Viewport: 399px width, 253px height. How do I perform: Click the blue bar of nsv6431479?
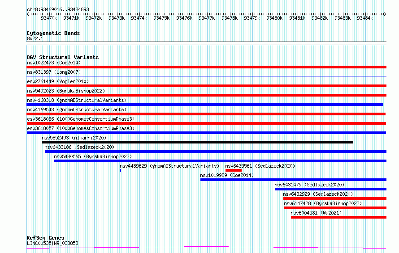330,189
